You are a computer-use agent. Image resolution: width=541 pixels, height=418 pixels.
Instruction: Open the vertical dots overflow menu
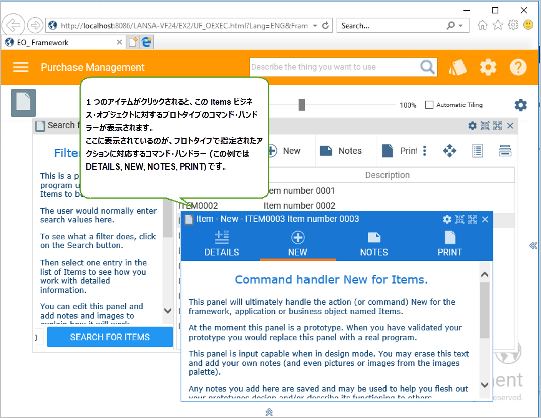tap(425, 151)
